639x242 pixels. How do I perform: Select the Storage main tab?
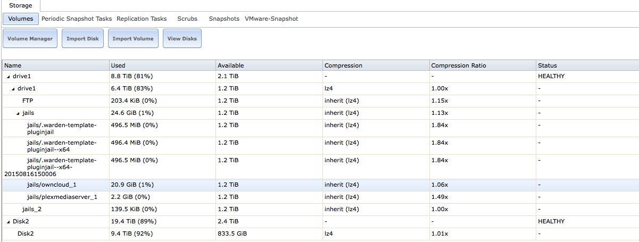click(x=20, y=5)
